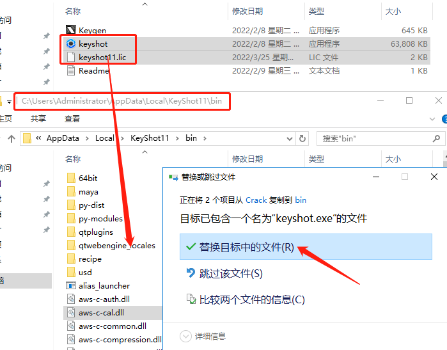Expand chevron after KeyShot11 in path

[x=177, y=139]
